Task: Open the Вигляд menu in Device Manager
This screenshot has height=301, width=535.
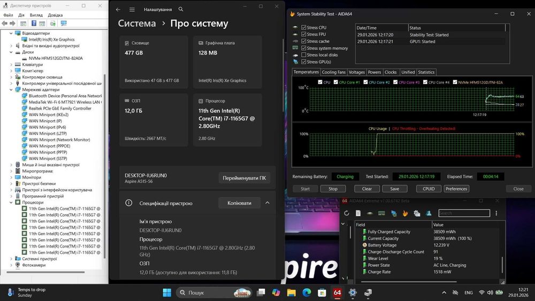Action: tap(36, 15)
